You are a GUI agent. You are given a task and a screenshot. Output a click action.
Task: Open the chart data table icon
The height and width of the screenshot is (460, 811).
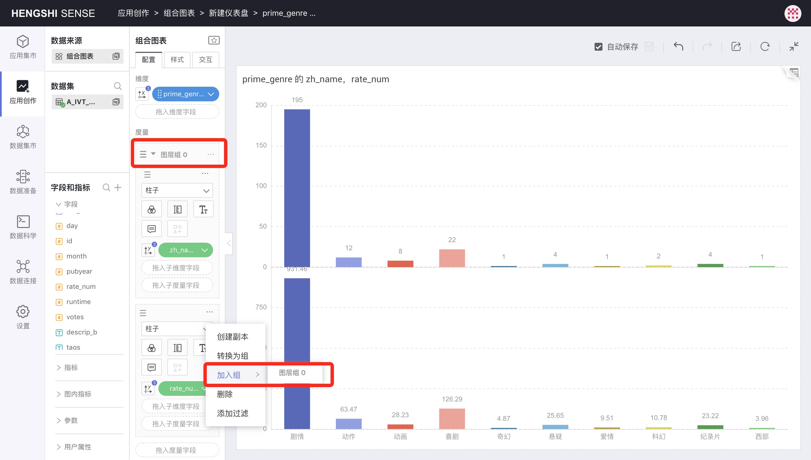coord(794,73)
